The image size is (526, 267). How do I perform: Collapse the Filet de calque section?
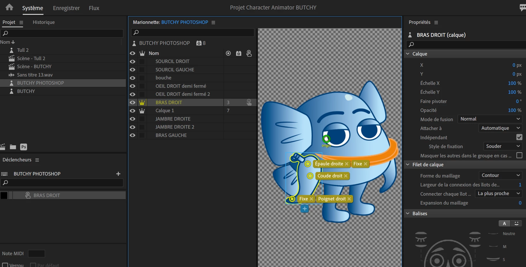tap(408, 165)
